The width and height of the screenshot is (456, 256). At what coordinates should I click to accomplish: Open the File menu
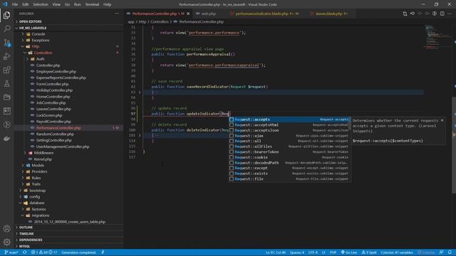(15, 4)
